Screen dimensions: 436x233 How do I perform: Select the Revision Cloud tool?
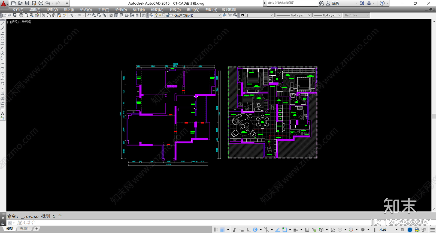click(x=2, y=58)
